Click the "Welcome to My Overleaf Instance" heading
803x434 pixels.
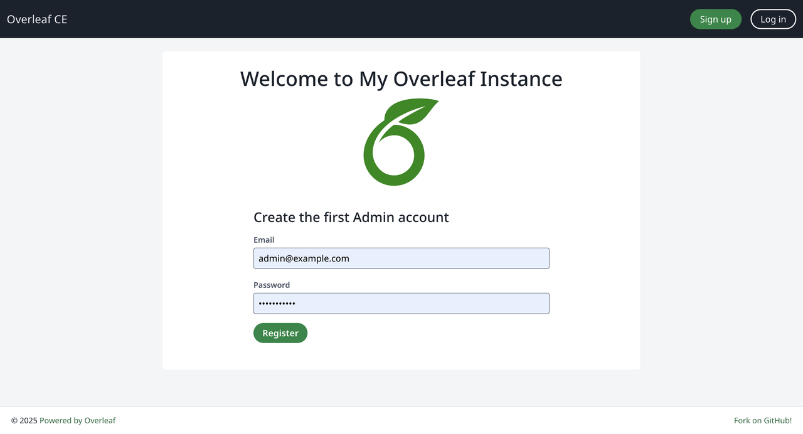(401, 78)
